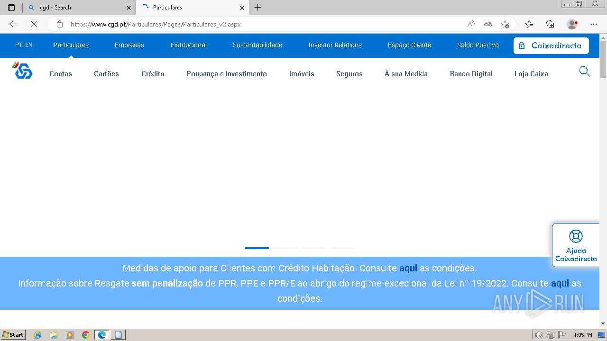This screenshot has width=607, height=341.
Task: Select the third carousel slide indicator
Action: (x=314, y=248)
